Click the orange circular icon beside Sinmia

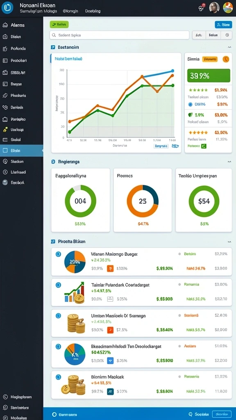click(226, 59)
